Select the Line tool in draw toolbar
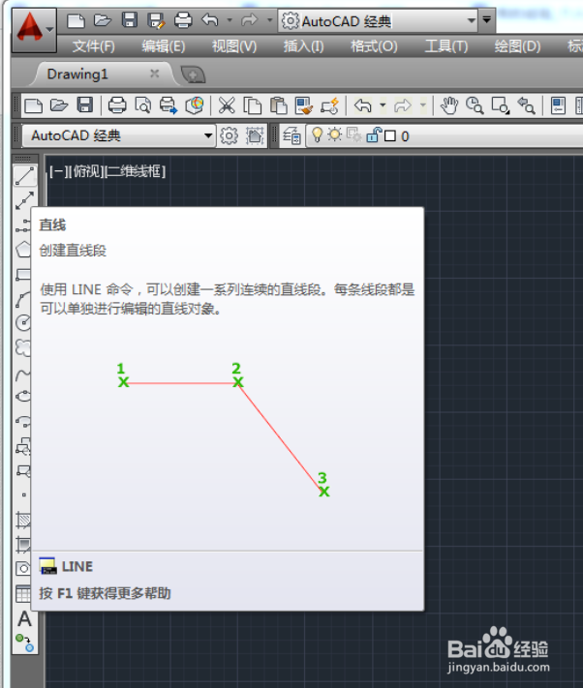The height and width of the screenshot is (688, 583). (24, 176)
